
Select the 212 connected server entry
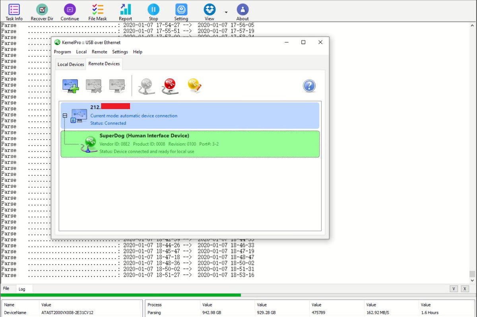coord(190,115)
